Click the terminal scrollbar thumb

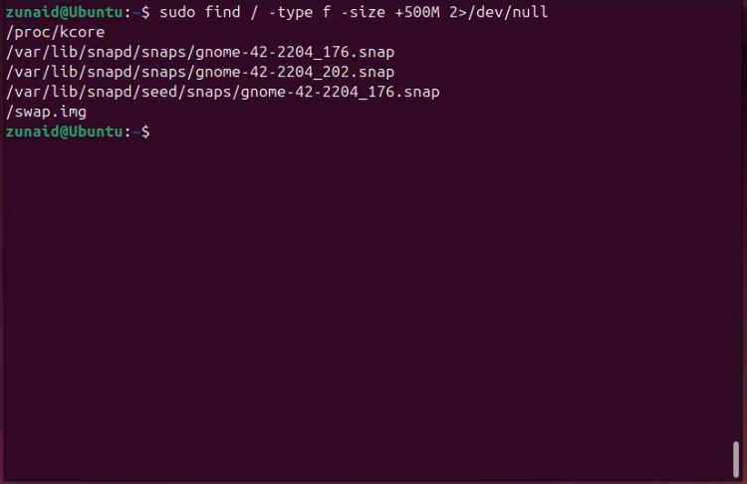pos(736,459)
